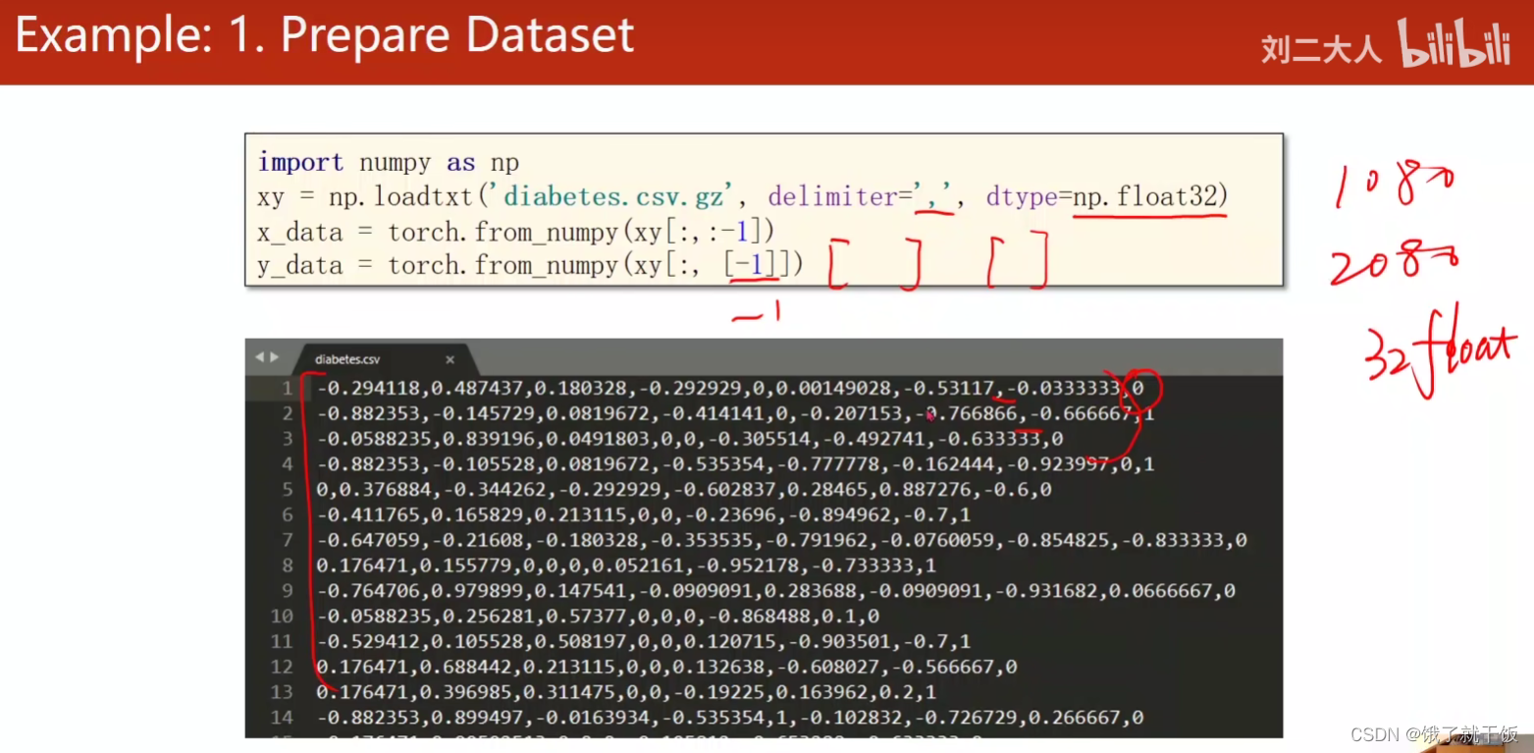
Task: Click data row starting '-0.0588235,0.839196'
Action: pyautogui.click(x=689, y=438)
